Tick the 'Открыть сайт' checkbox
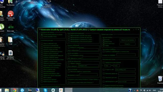The height and width of the screenshot is (92, 163). click(104, 70)
